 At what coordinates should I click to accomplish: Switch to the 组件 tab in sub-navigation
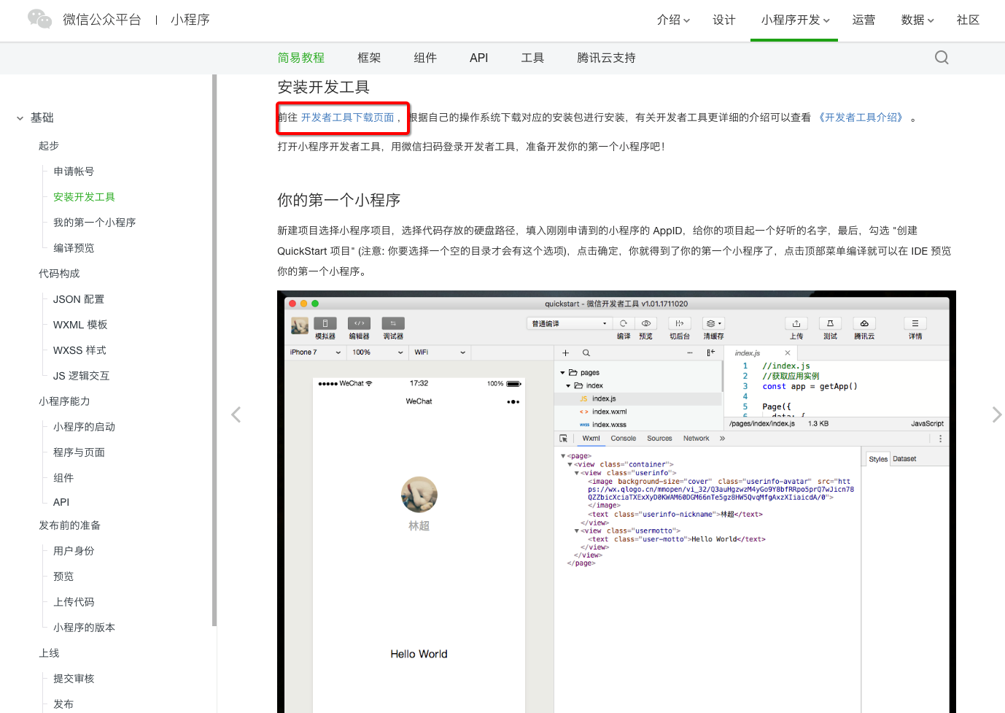pos(425,58)
